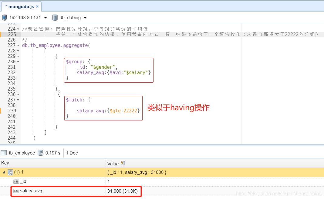The width and height of the screenshot is (324, 199).
Task: Click the $group keyword in the code
Action: coord(74,62)
